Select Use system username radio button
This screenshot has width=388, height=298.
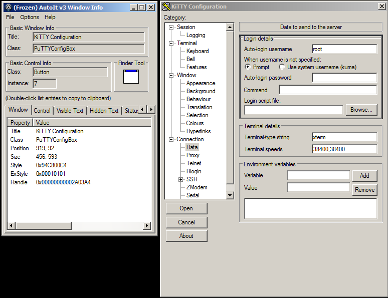tap(282, 67)
